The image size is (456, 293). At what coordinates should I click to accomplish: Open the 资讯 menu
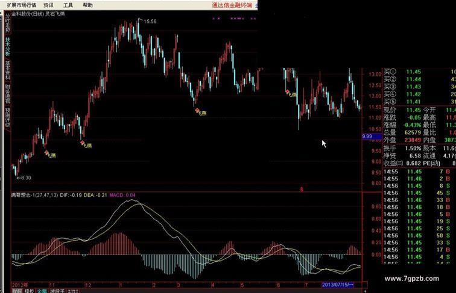tap(49, 5)
